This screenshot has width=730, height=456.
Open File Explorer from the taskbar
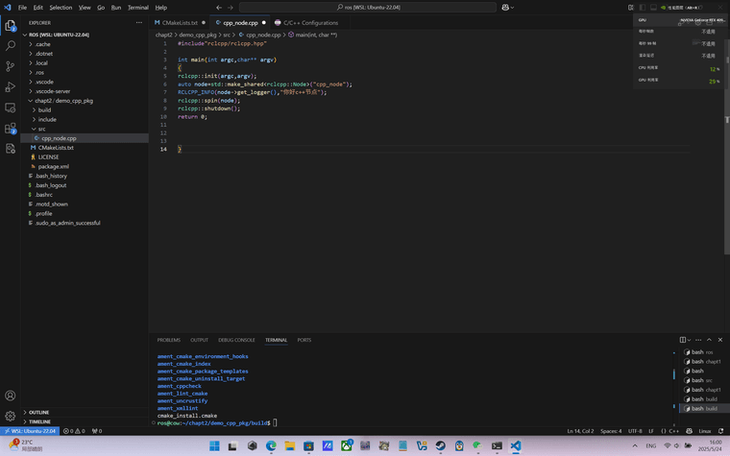pos(289,446)
